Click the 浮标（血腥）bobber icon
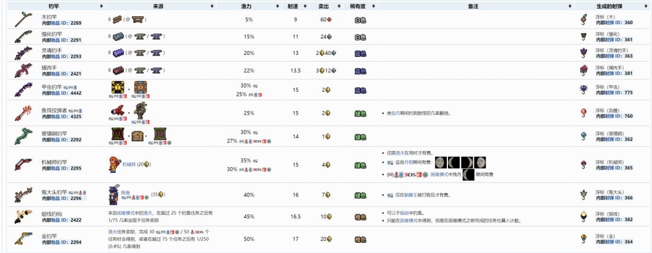Viewport: 652px width, 253px height. pos(583,113)
